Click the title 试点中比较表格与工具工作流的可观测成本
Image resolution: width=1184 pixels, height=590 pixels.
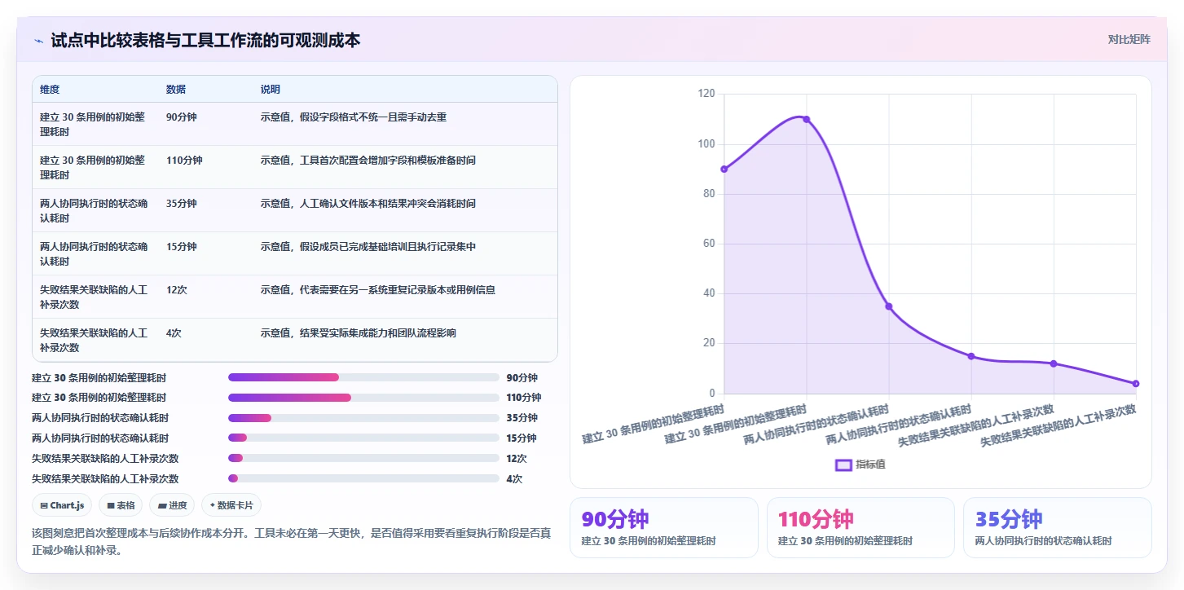point(205,40)
